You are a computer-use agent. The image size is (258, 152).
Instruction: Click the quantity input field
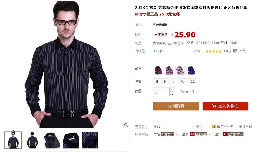(161, 92)
